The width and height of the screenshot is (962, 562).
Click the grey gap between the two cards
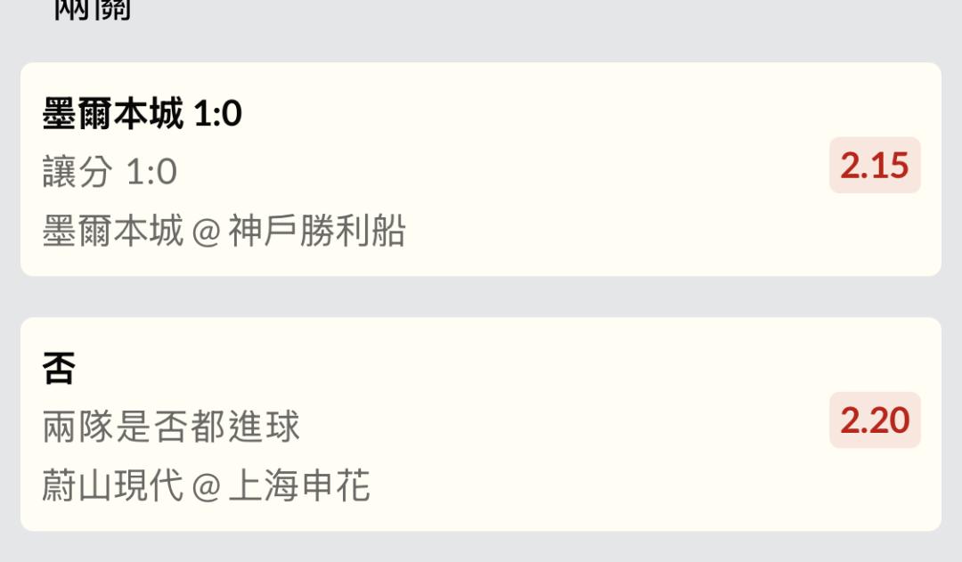click(x=481, y=297)
